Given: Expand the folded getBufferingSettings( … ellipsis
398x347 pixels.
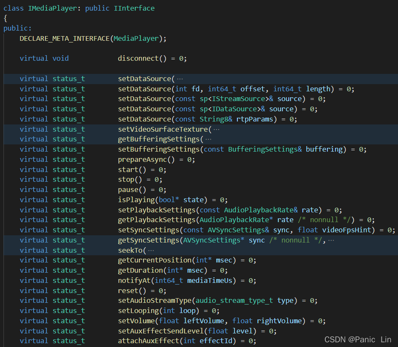Looking at the screenshot, I should point(209,139).
